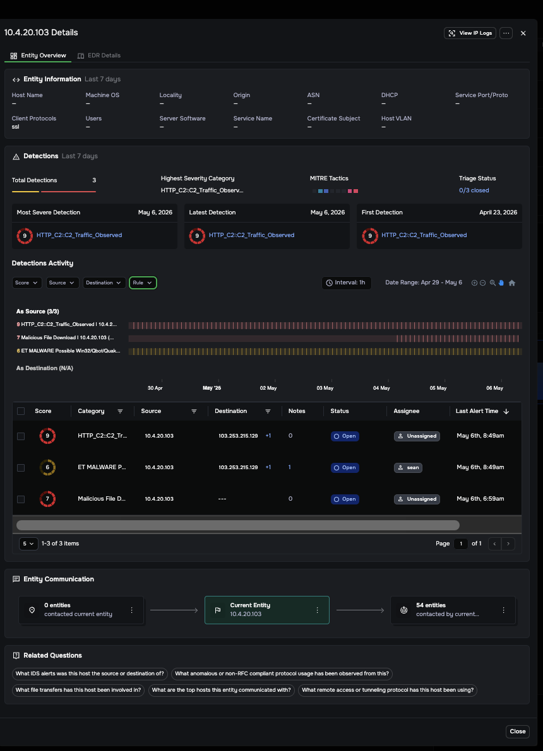Viewport: 543px width, 751px height.
Task: Ask What file transfers question chip
Action: (78, 690)
